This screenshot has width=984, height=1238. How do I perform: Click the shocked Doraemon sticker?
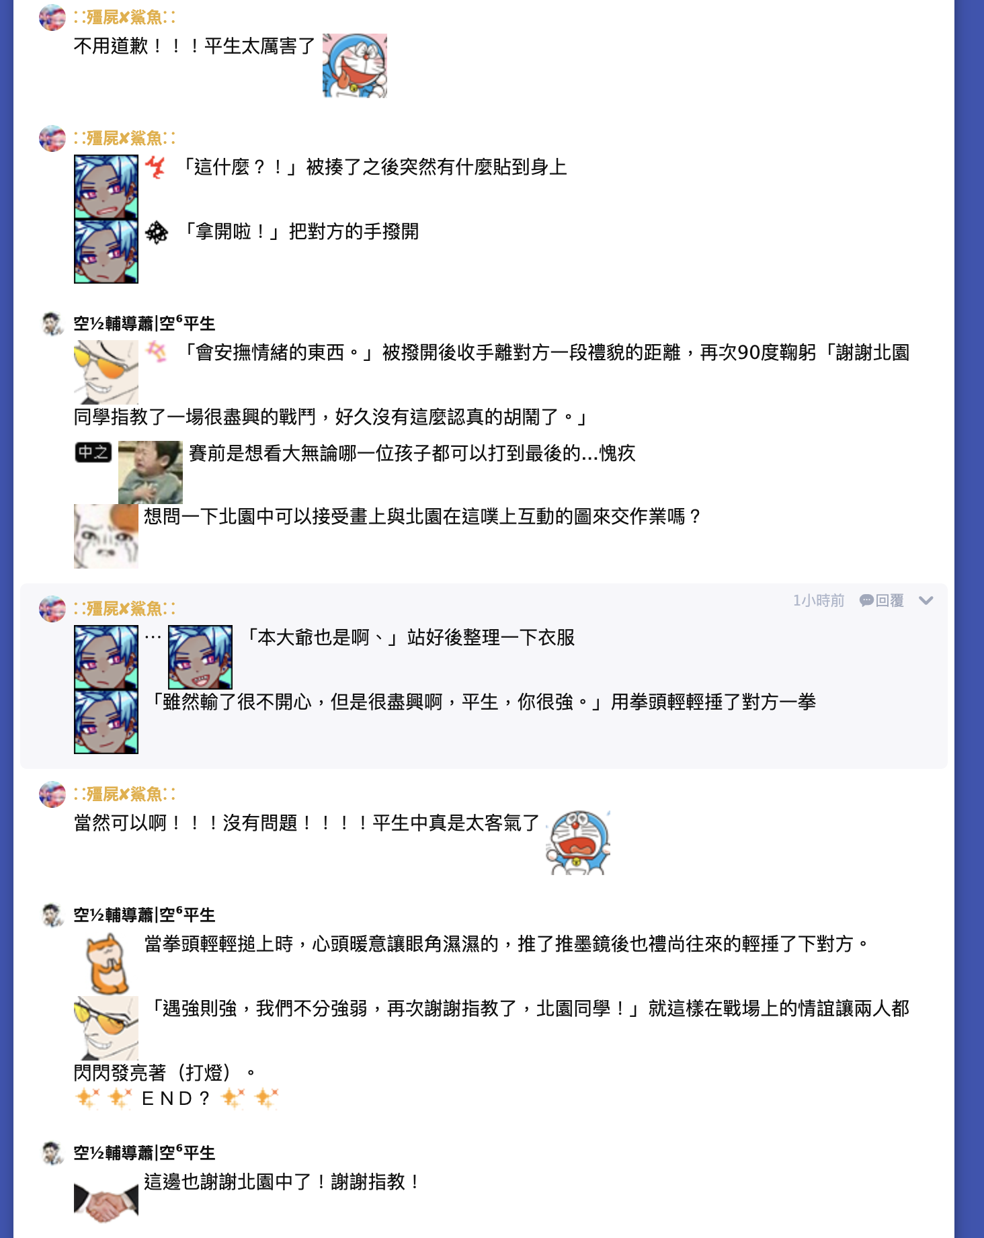coord(578,843)
